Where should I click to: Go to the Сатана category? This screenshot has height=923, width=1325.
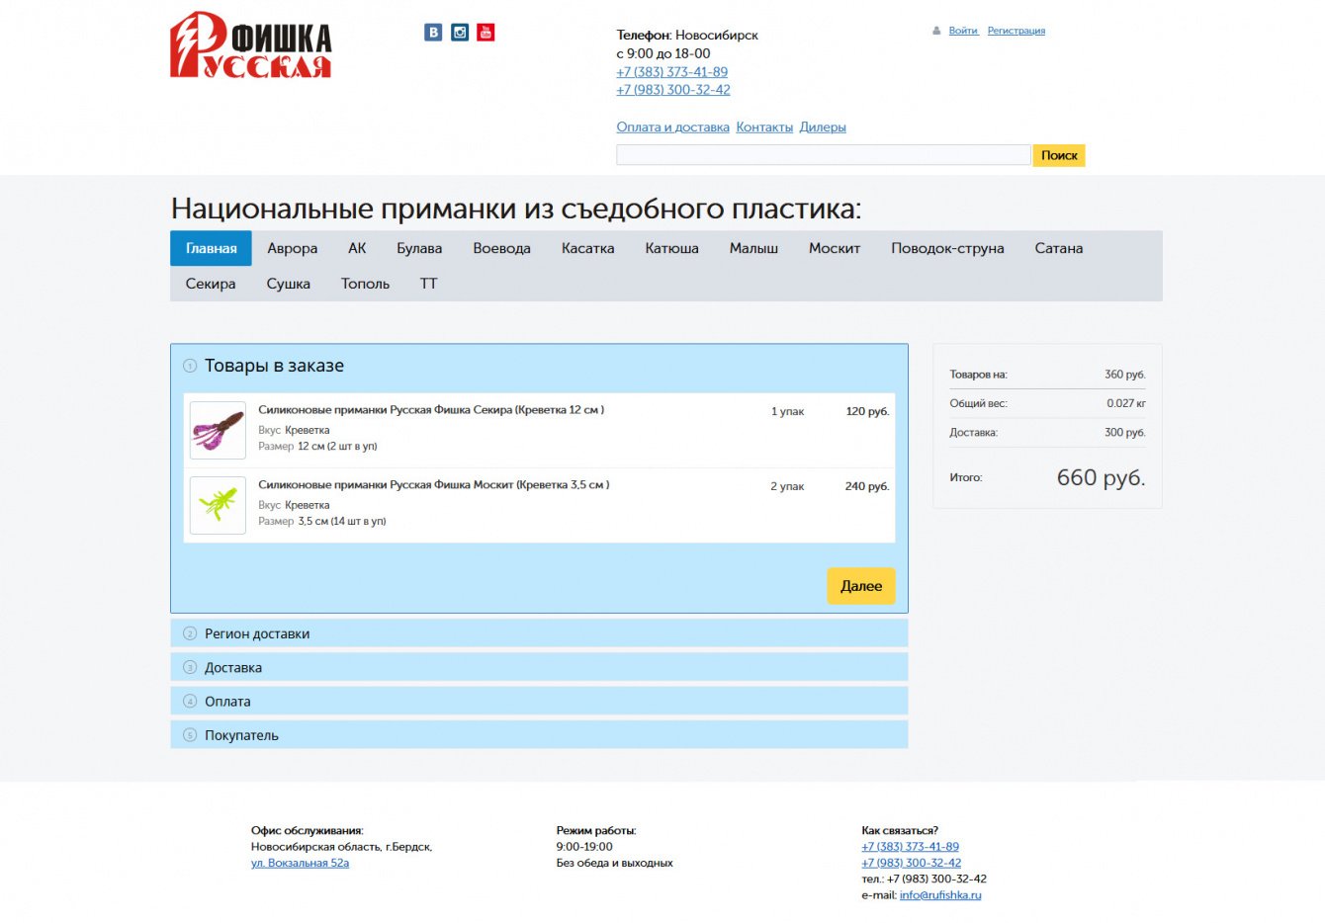coord(1059,248)
